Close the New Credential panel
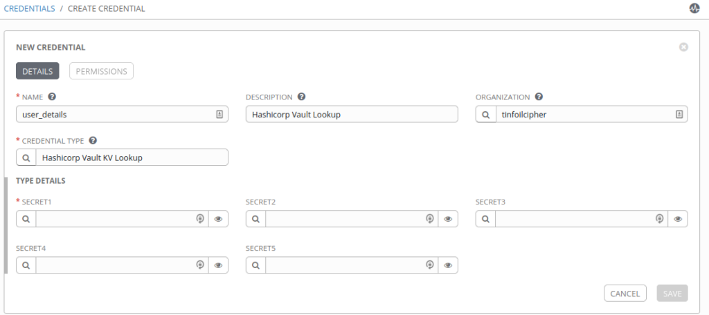Image resolution: width=709 pixels, height=315 pixels. [x=683, y=47]
